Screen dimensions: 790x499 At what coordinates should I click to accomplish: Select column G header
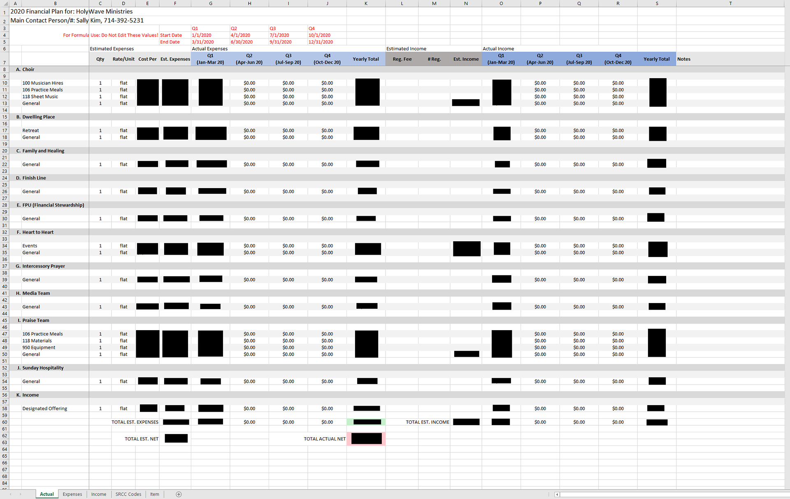tap(210, 3)
